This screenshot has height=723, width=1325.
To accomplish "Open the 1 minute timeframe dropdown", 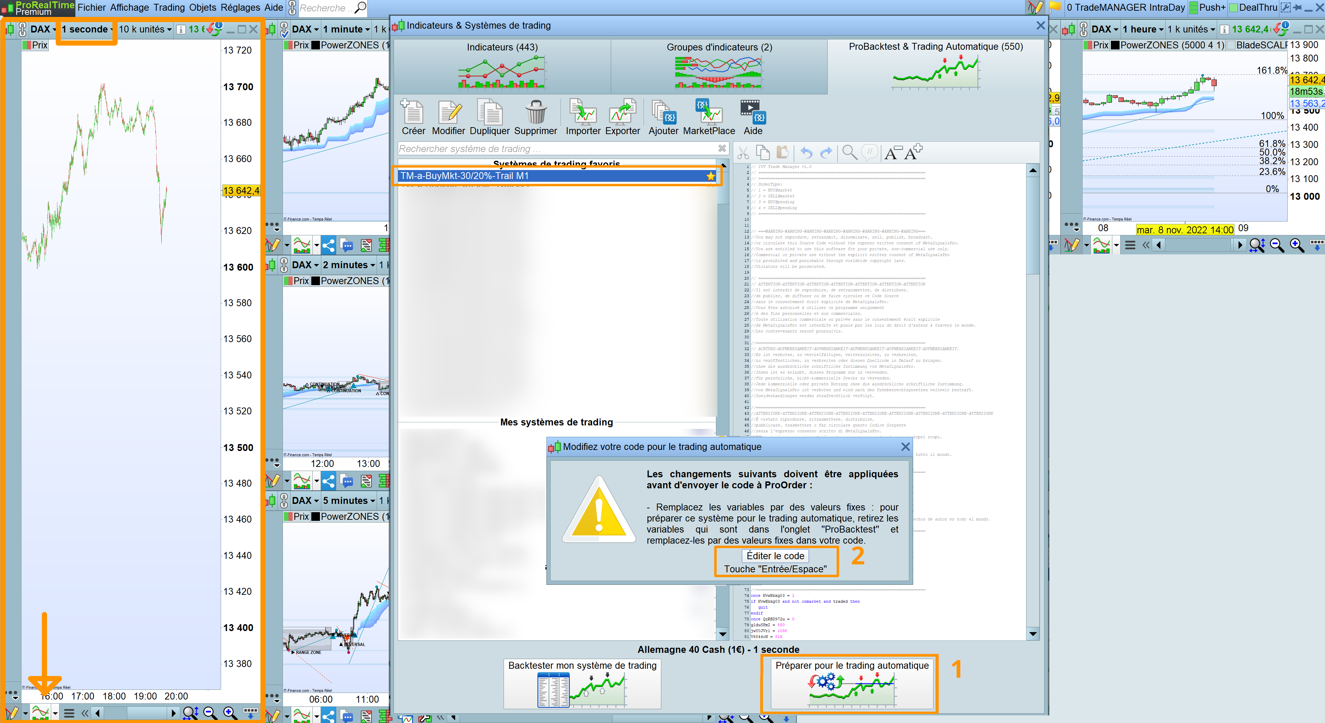I will 346,29.
